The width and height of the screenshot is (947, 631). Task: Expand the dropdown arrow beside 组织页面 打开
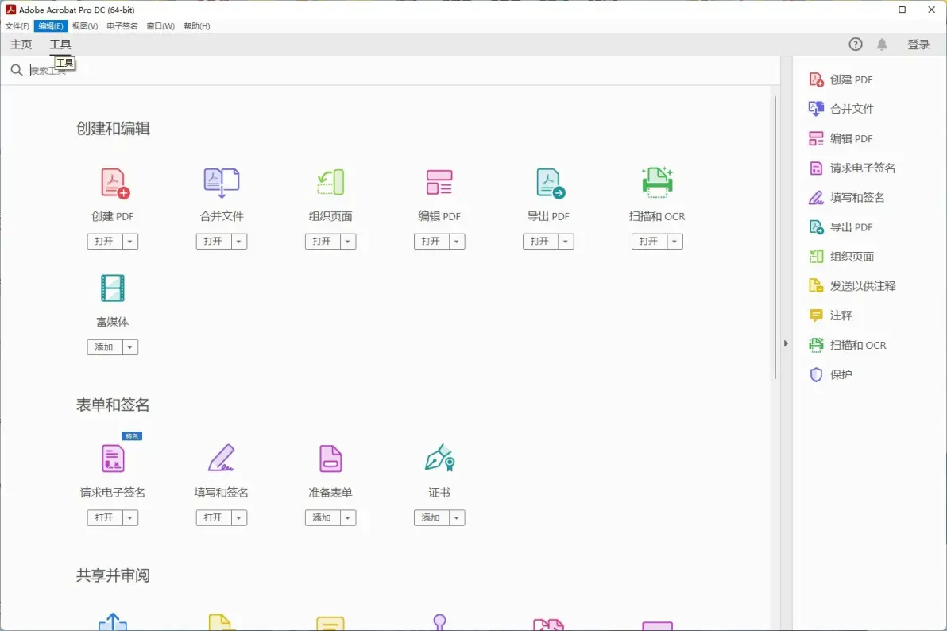click(x=348, y=241)
